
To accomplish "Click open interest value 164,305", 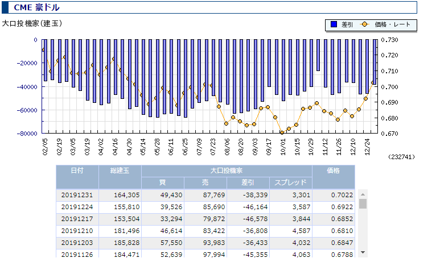I will (126, 195).
